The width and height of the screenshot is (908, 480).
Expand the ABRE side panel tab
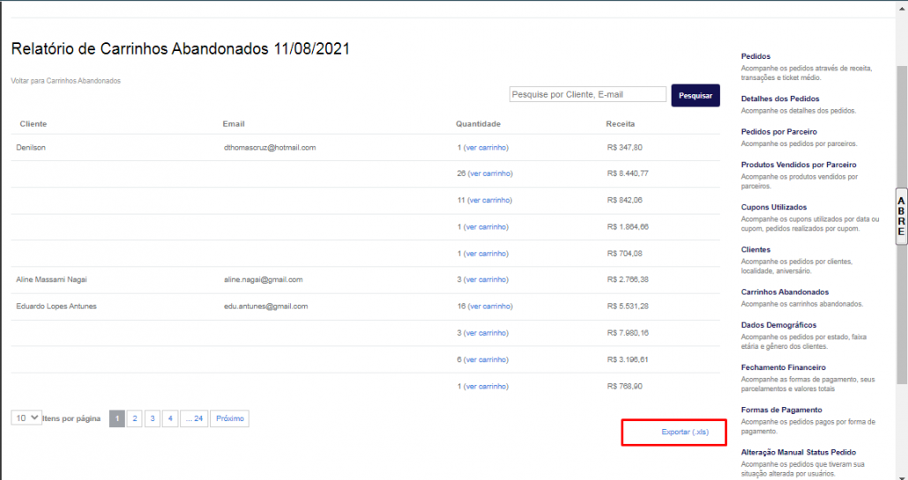point(901,216)
